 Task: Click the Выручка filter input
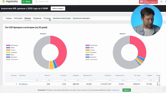point(101,80)
